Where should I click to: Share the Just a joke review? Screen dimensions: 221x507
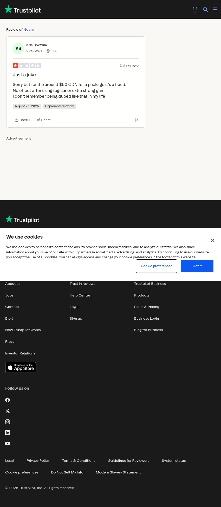[x=44, y=120]
